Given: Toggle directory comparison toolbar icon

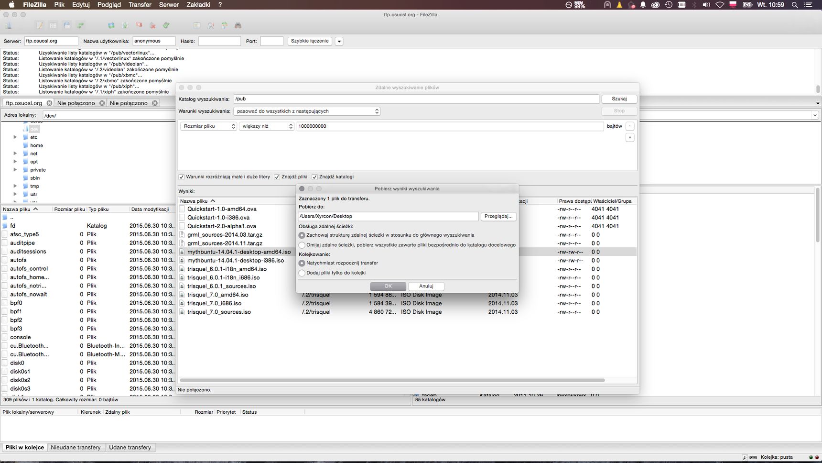Looking at the screenshot, I should click(211, 25).
